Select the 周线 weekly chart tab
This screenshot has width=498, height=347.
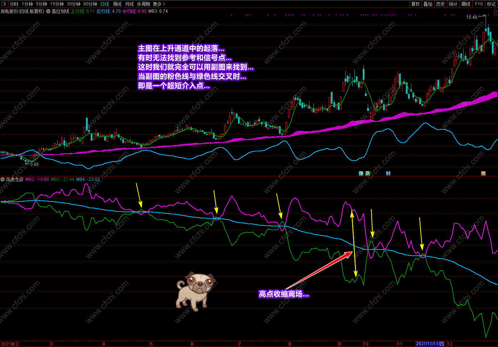117,4
